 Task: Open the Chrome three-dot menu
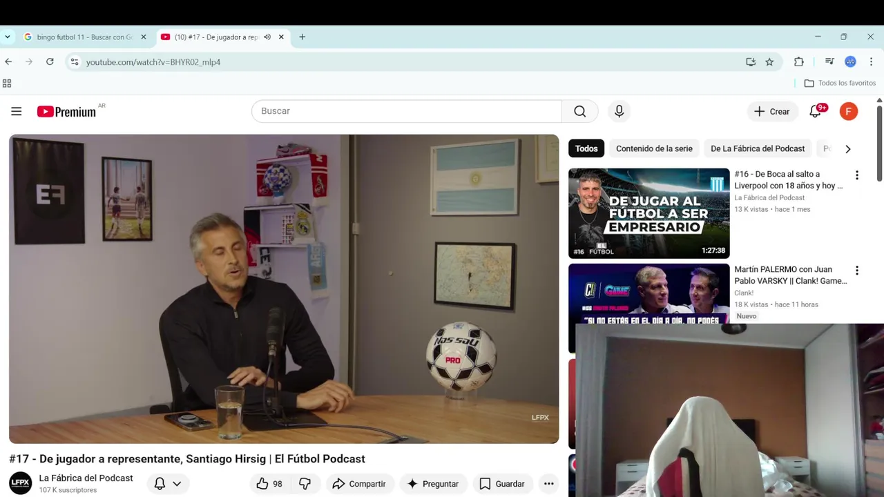[872, 62]
